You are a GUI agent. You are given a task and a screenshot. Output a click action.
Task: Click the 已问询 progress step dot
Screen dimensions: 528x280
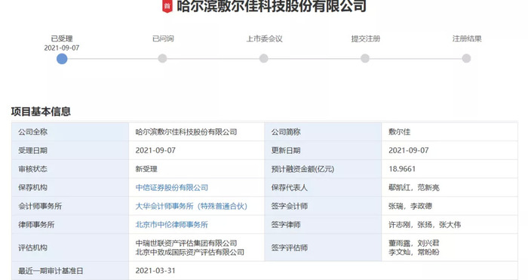coord(162,59)
